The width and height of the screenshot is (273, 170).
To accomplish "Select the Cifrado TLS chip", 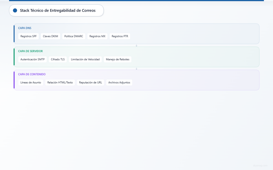I will [58, 59].
